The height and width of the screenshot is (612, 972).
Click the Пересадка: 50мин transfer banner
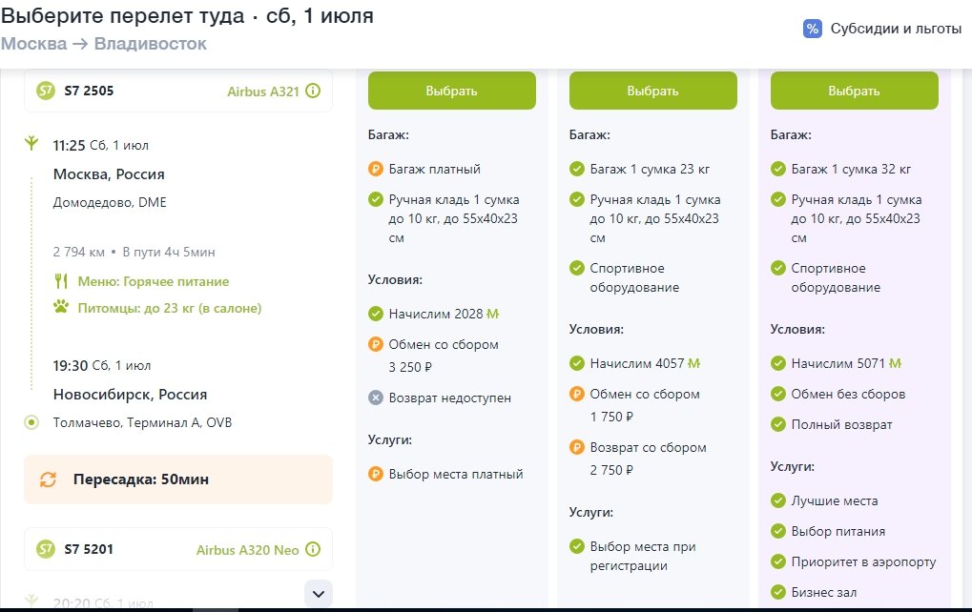[x=178, y=479]
